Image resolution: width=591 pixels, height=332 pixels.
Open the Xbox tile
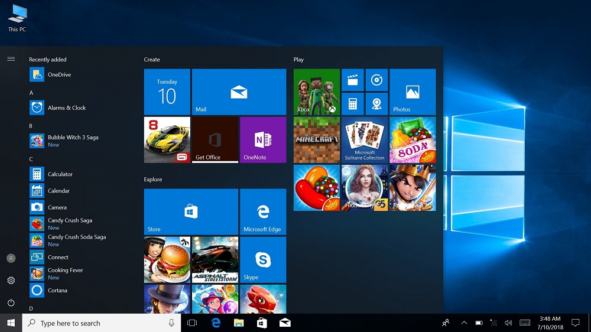[317, 92]
